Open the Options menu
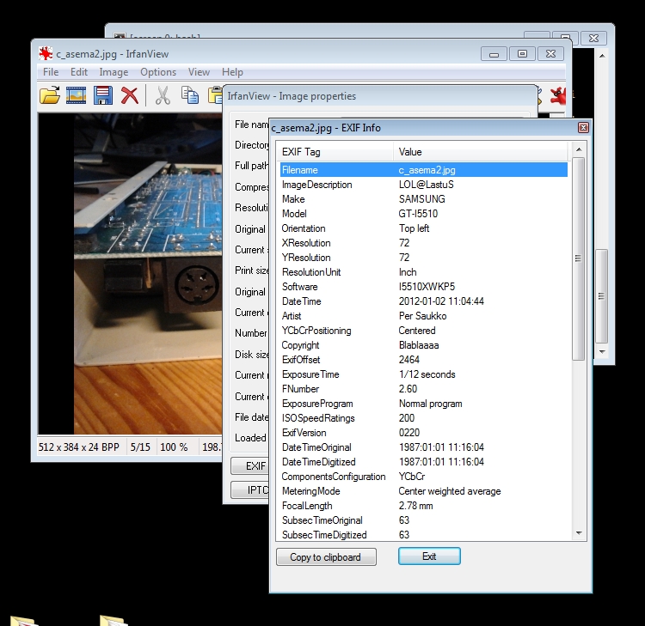This screenshot has height=626, width=645. 158,72
